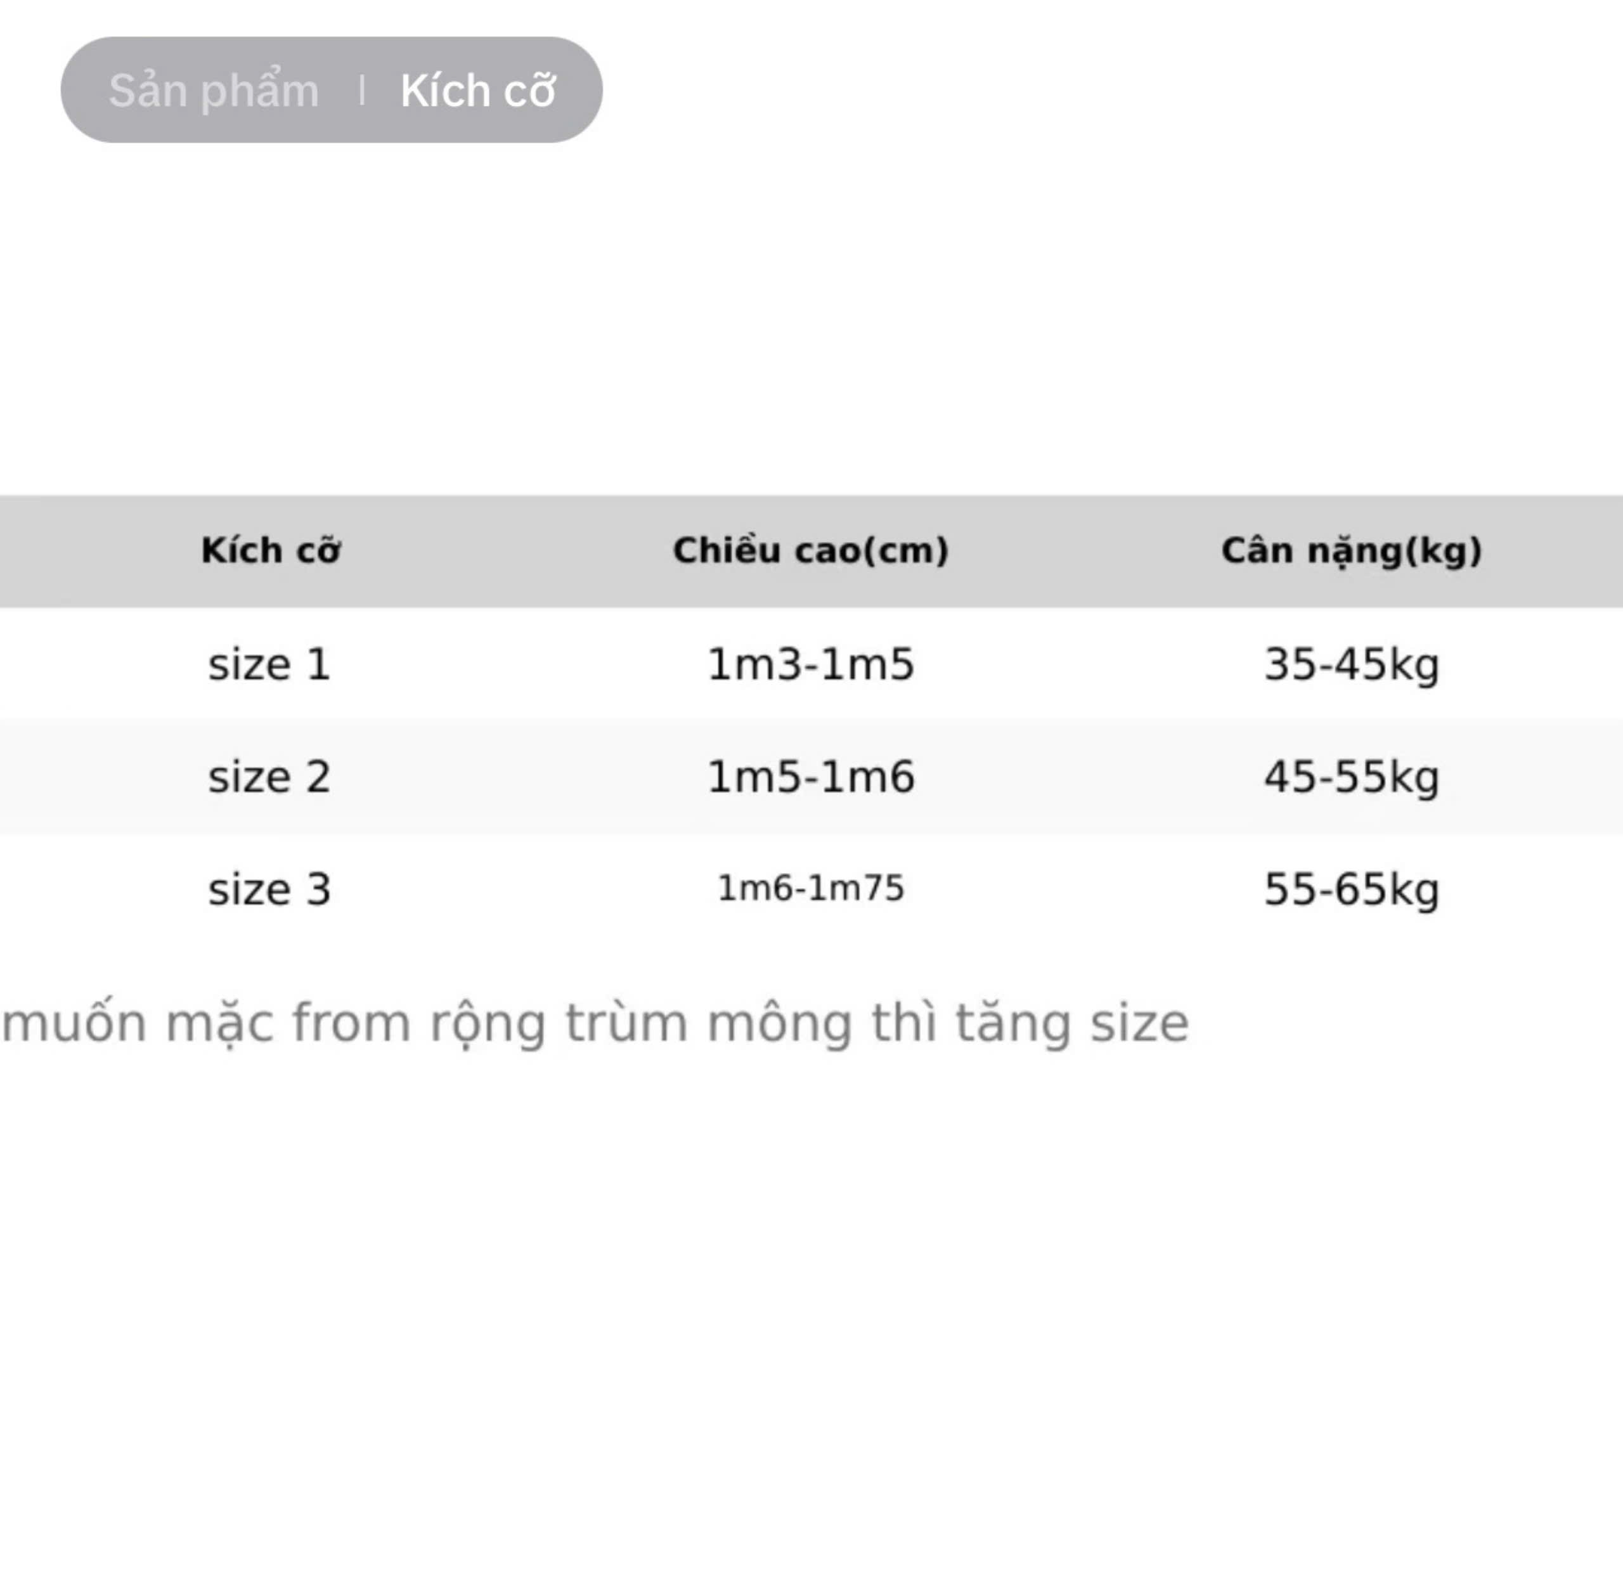Click the divider between Sản phẩm and Kích cỡ
The height and width of the screenshot is (1585, 1623).
361,90
